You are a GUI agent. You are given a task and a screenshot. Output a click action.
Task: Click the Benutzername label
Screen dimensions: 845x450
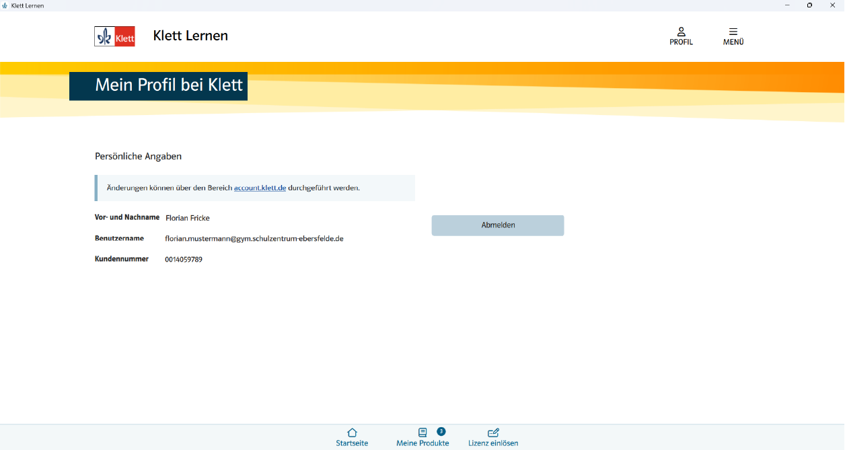tap(119, 238)
